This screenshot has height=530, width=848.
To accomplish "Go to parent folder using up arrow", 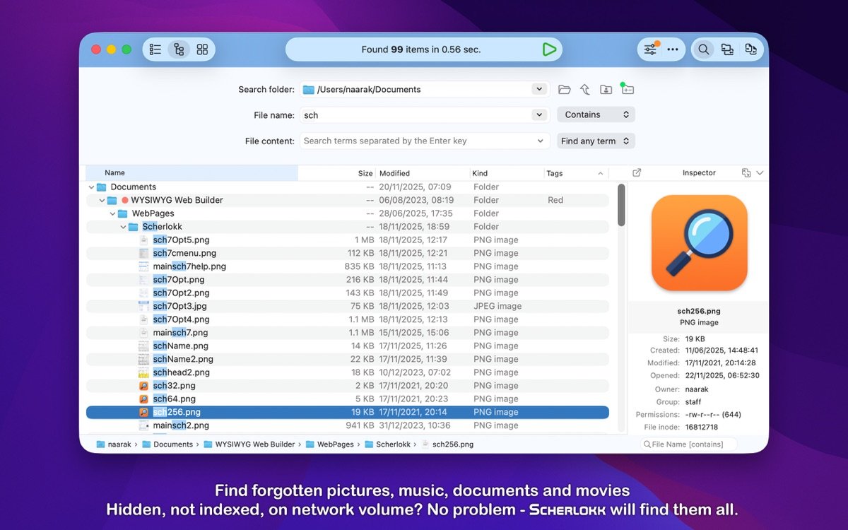I will (585, 90).
